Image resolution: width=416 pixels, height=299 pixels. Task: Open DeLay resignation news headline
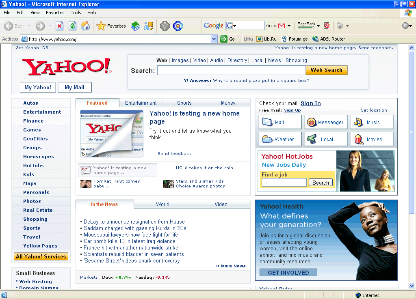134,222
